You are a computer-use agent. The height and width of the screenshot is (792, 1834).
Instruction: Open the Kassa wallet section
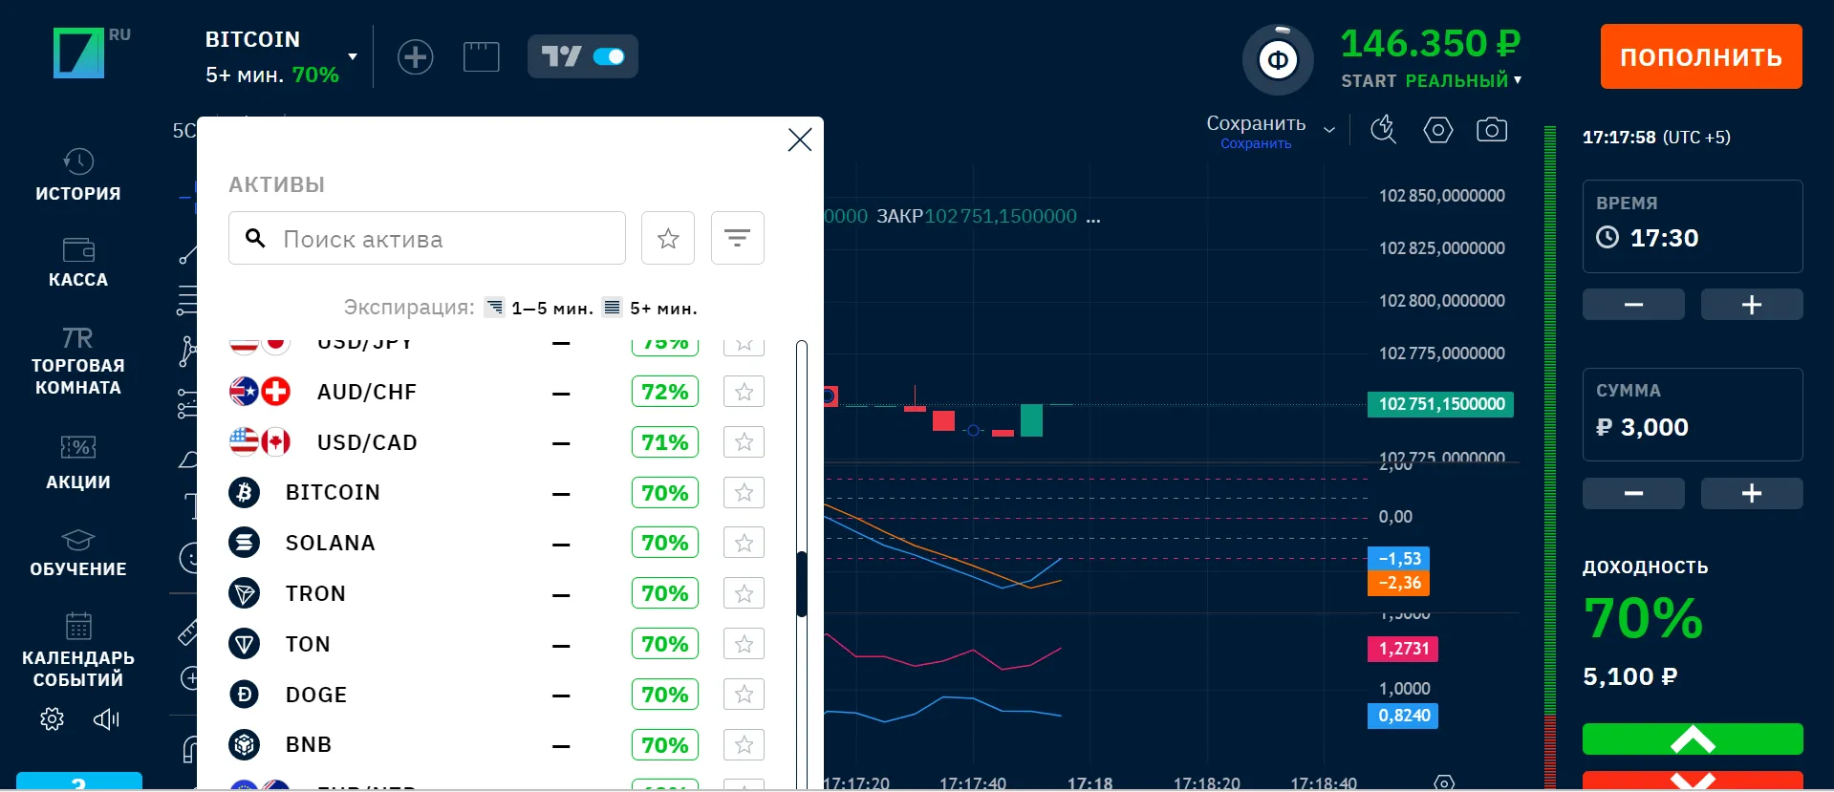(x=78, y=263)
